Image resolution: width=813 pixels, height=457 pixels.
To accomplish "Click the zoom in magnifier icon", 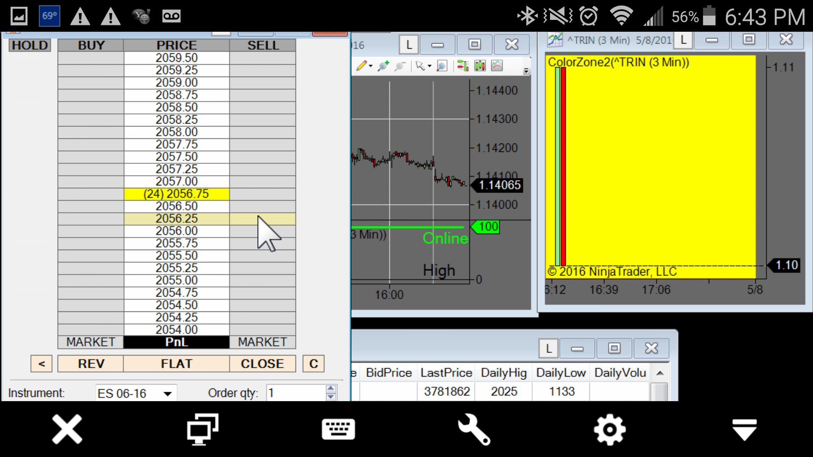I will 384,66.
